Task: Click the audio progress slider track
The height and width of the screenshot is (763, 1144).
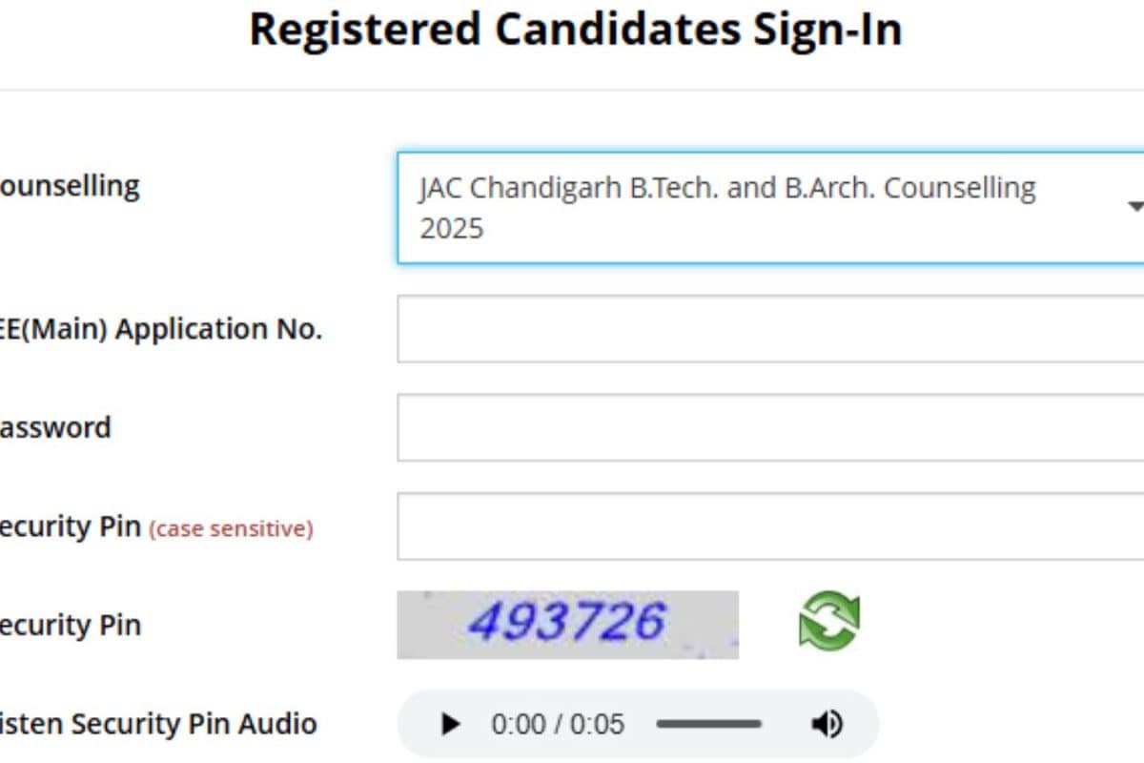Action: pyautogui.click(x=708, y=725)
